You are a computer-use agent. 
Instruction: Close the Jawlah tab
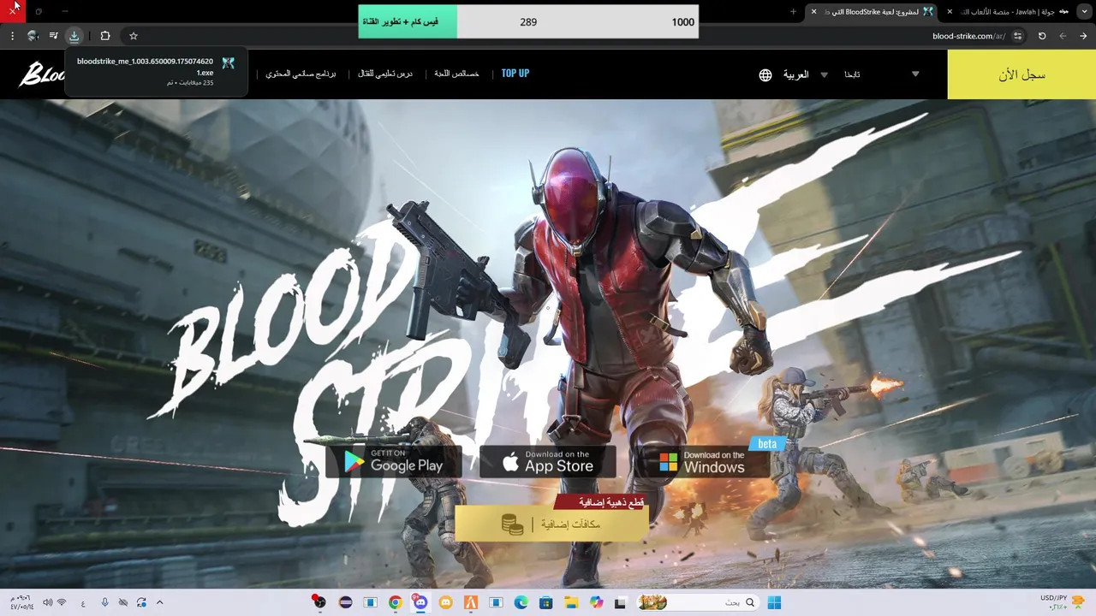[x=950, y=11]
